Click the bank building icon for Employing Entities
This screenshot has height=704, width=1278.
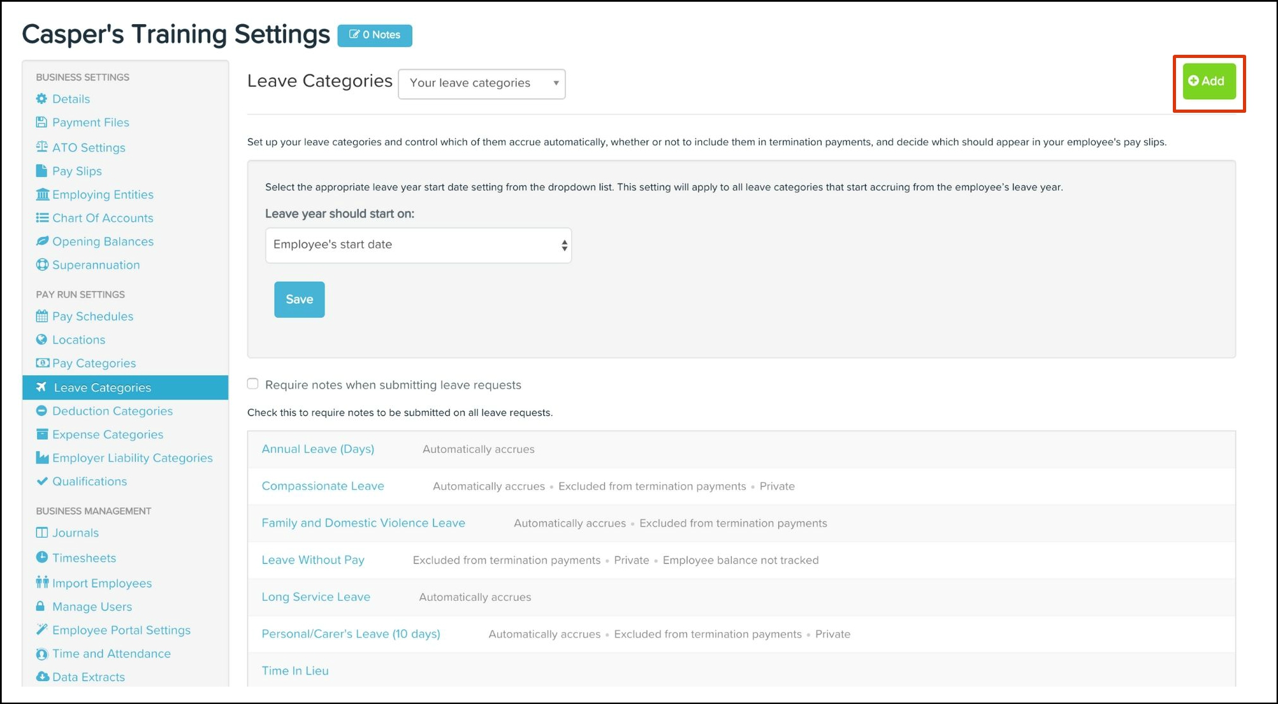click(42, 194)
